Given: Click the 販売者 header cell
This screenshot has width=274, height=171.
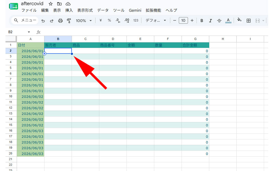Looking at the screenshot, I should tap(58, 45).
